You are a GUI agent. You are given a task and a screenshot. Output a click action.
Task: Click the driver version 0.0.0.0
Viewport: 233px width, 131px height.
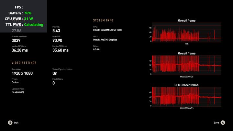[x=96, y=49]
